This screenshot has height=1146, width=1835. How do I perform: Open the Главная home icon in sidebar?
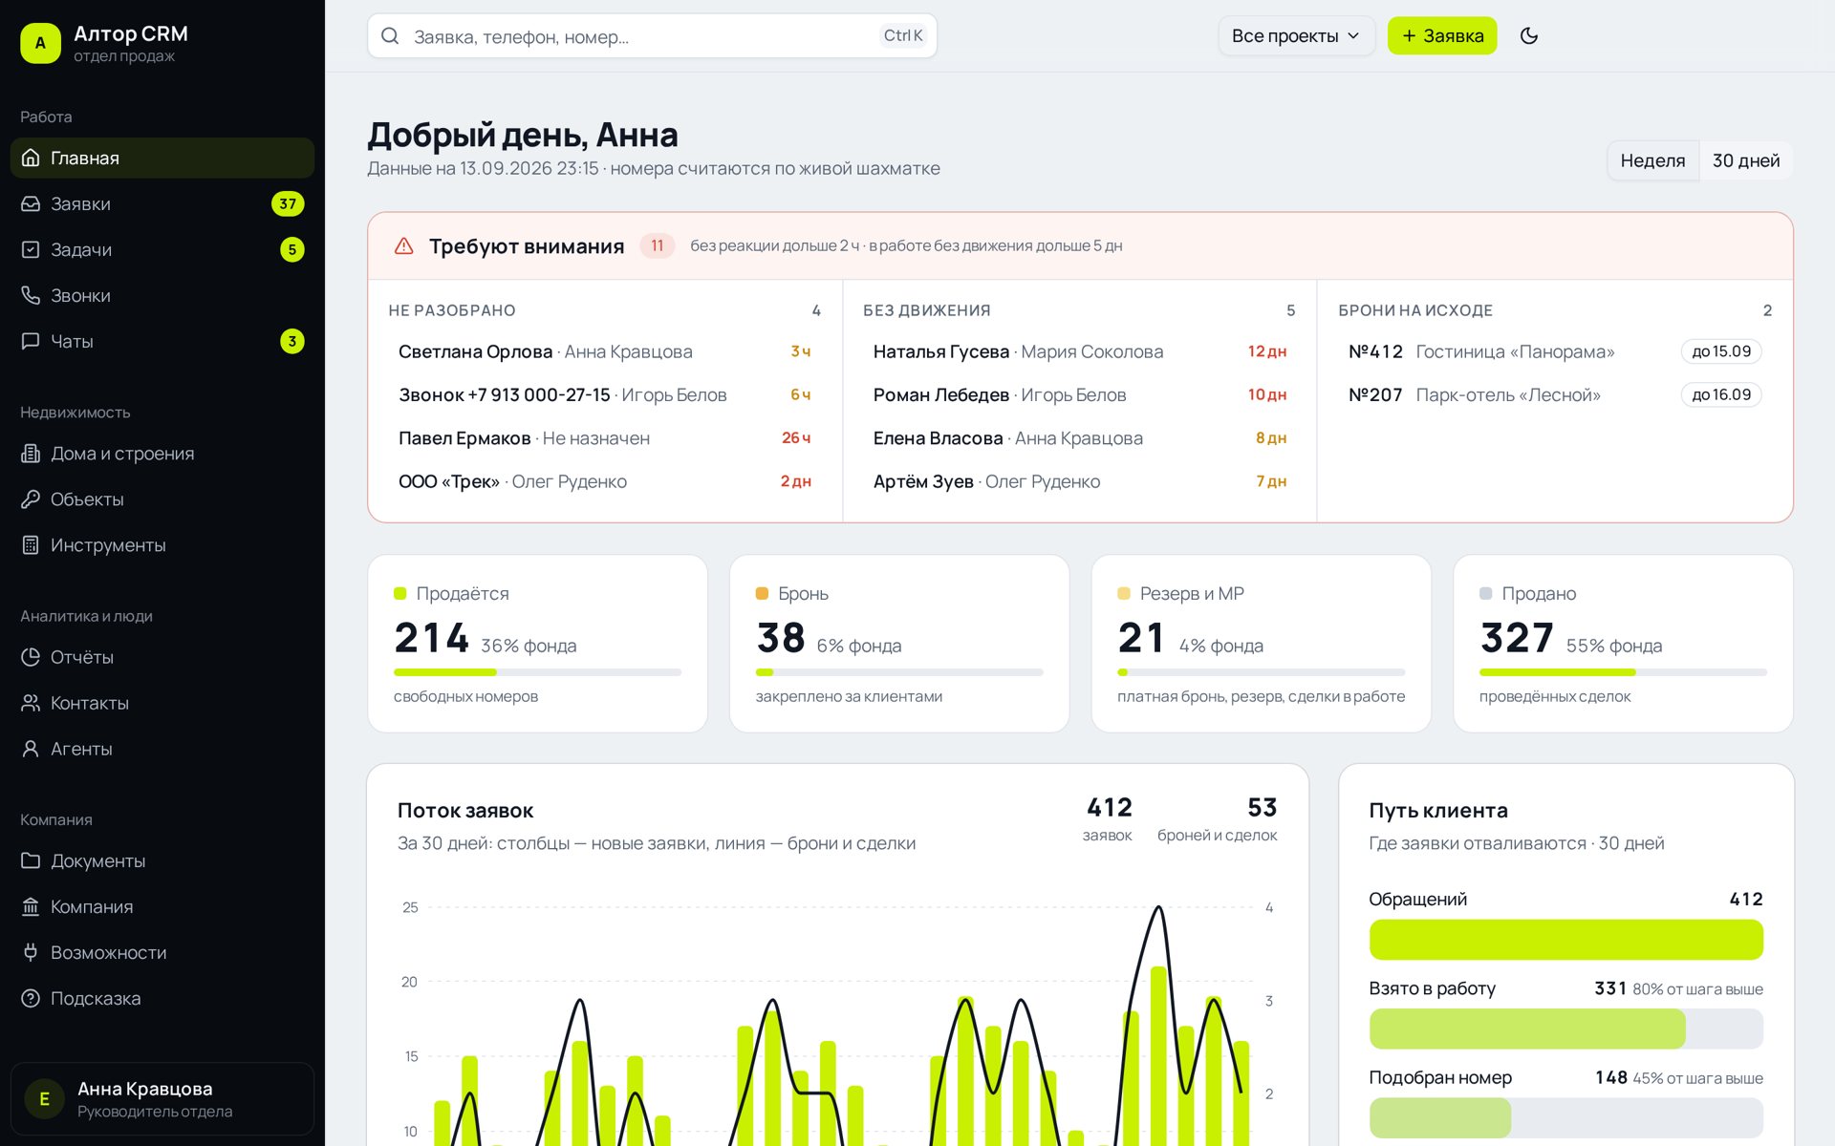31,158
